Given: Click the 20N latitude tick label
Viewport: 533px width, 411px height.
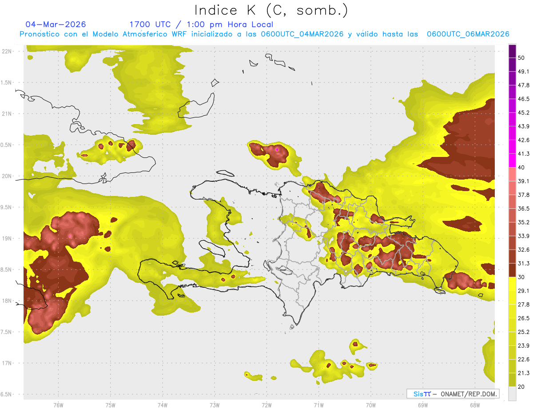Looking at the screenshot, I should tap(7, 176).
